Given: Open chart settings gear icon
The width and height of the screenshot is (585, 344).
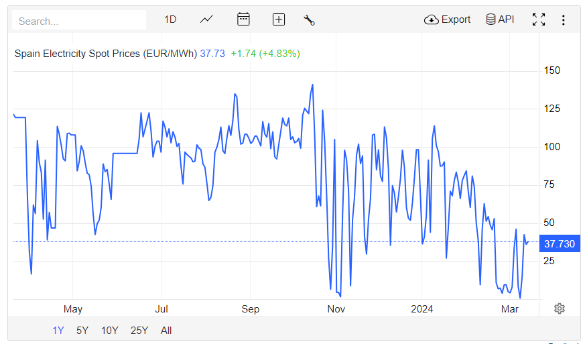Looking at the screenshot, I should 560,308.
